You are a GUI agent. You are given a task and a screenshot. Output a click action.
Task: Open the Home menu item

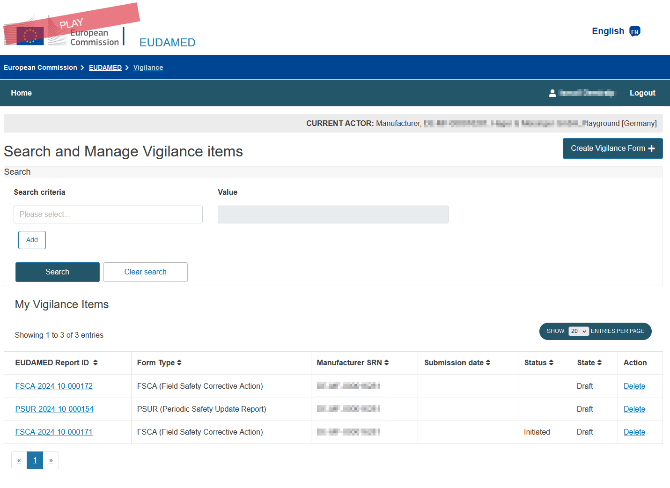pos(22,93)
